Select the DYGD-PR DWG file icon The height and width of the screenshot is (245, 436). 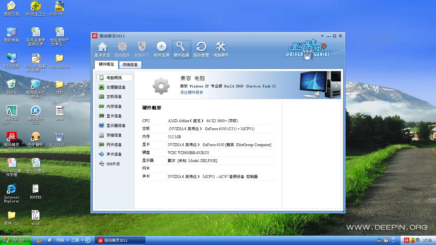tap(59, 9)
